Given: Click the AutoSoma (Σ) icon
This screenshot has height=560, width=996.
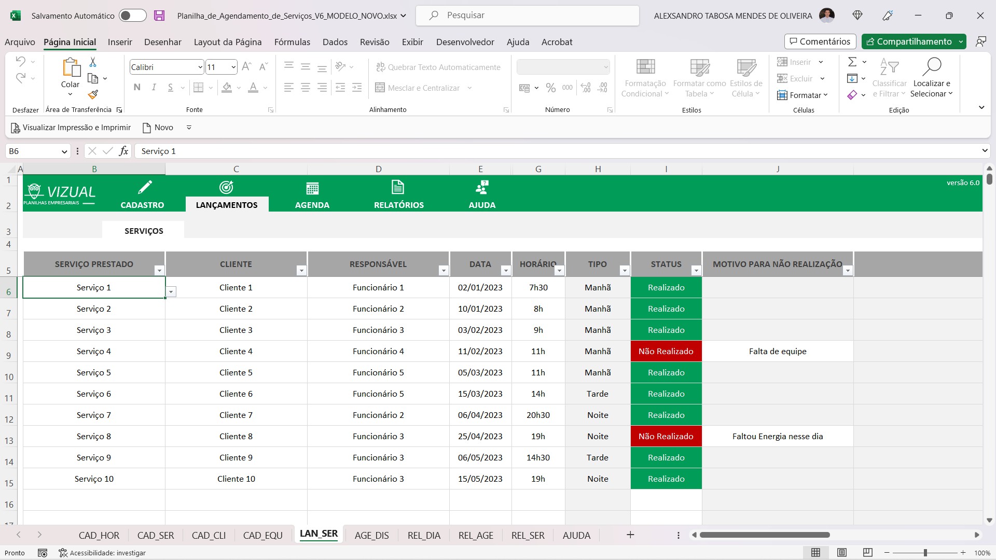Looking at the screenshot, I should coord(853,62).
